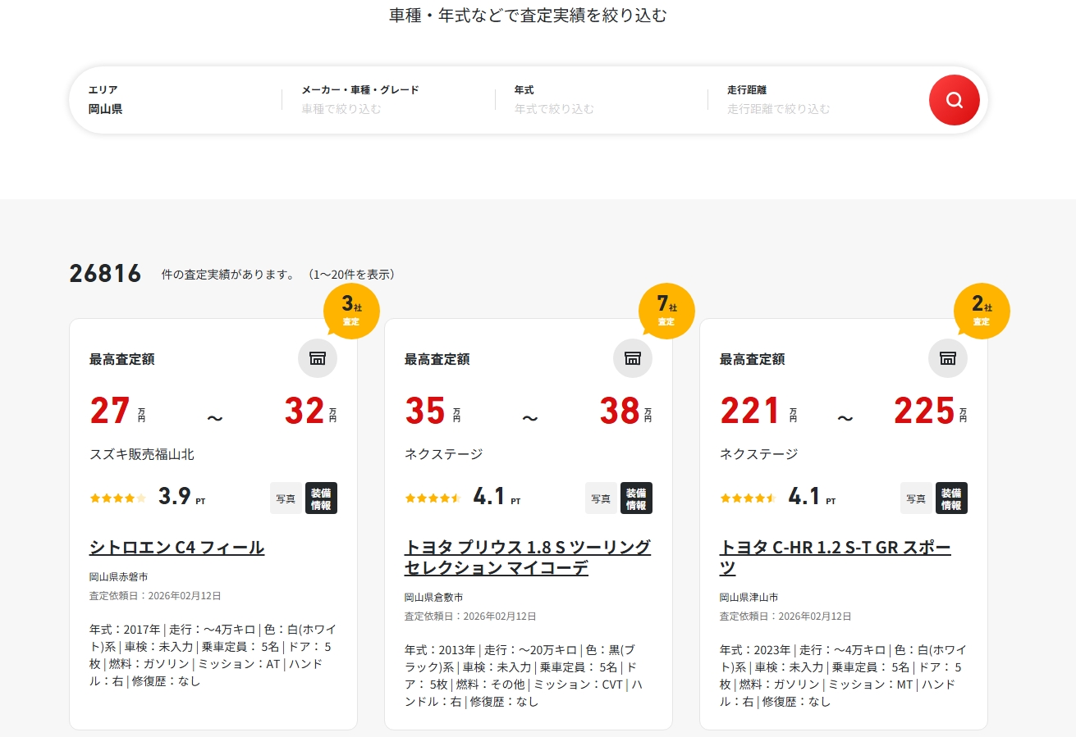Click 装備情報 button on Citroen C4 card
This screenshot has width=1076, height=737.
coord(321,498)
